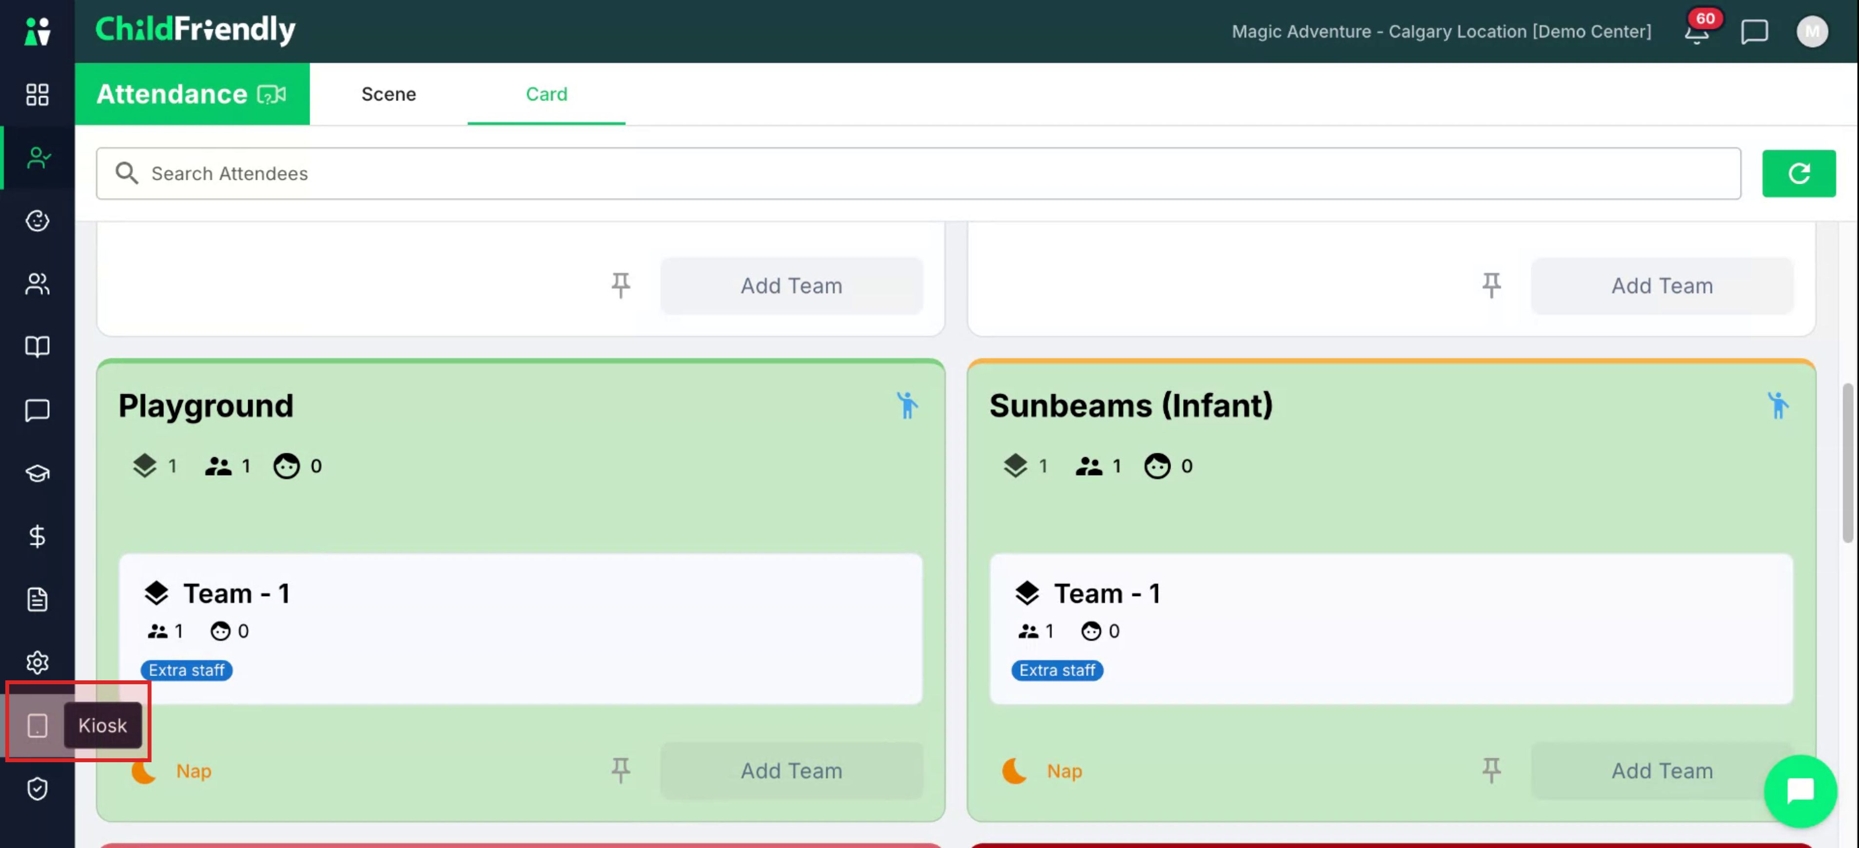This screenshot has width=1859, height=848.
Task: Pin the Sunbeams (Infant) room card
Action: tap(1491, 771)
